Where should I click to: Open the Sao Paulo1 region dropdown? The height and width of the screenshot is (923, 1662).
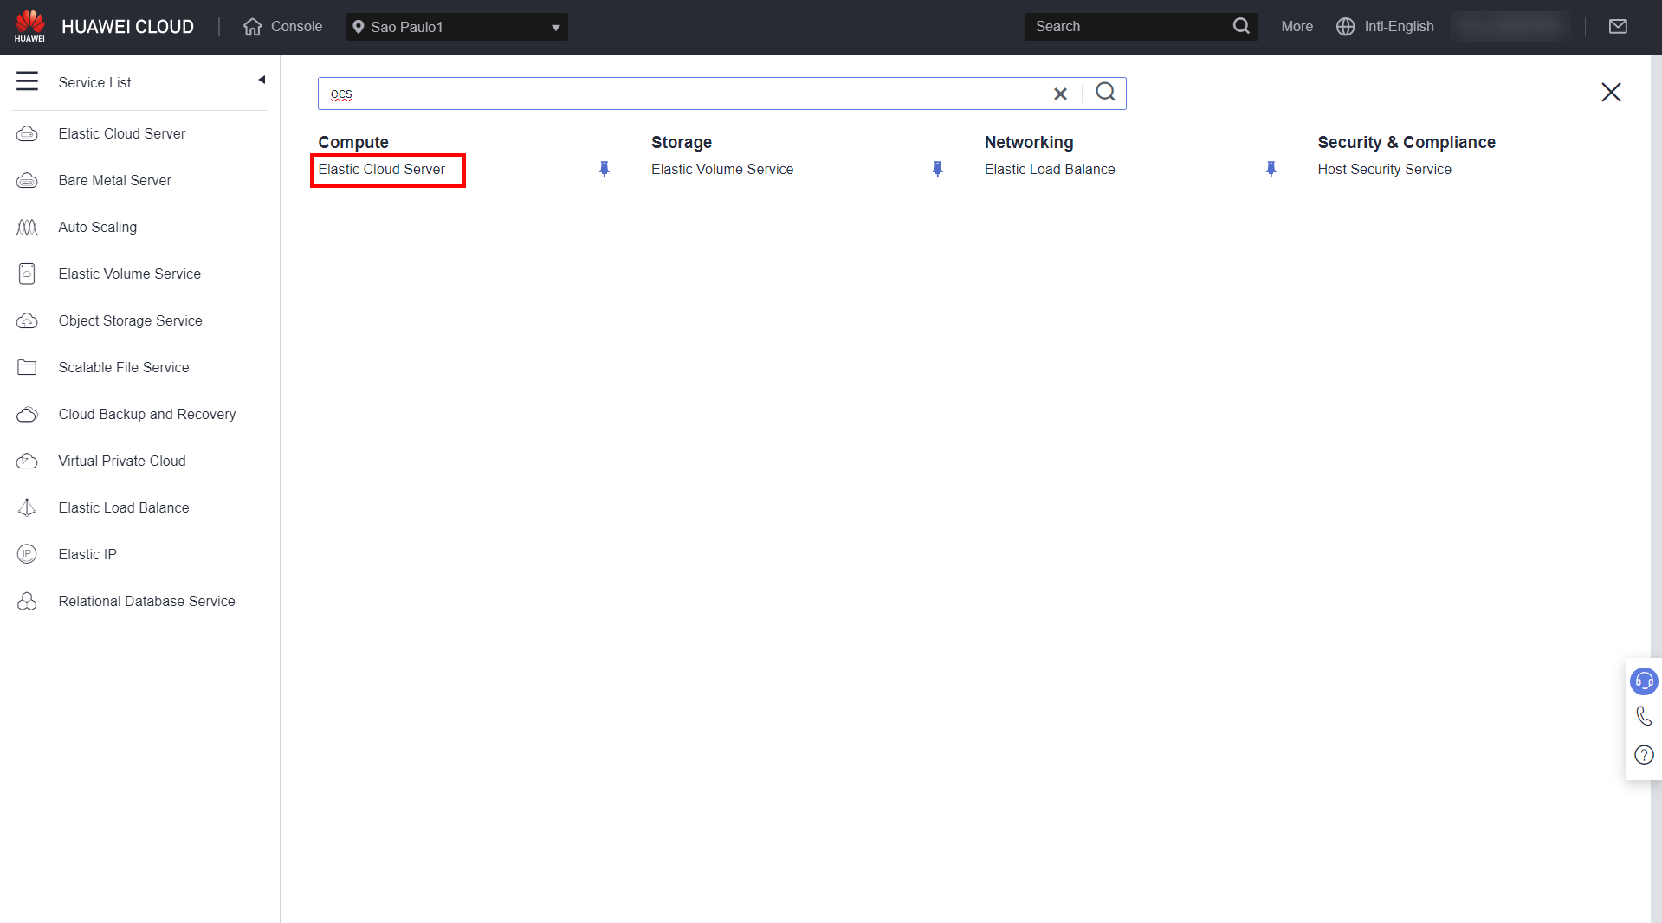tap(456, 27)
